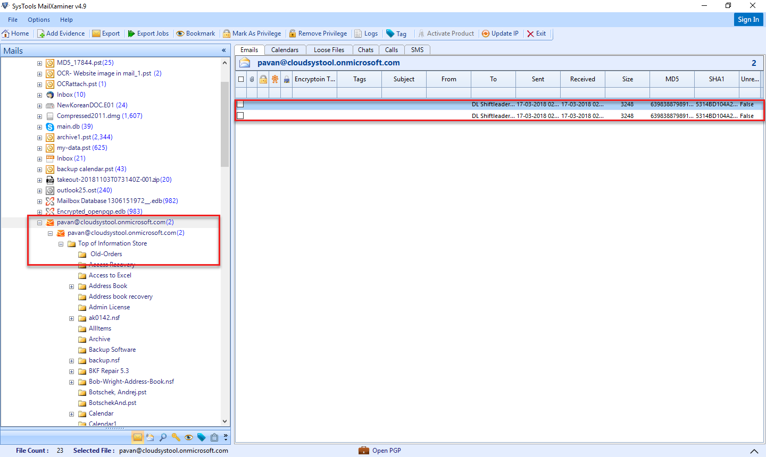Check the first email row checkbox
766x457 pixels.
(240, 104)
